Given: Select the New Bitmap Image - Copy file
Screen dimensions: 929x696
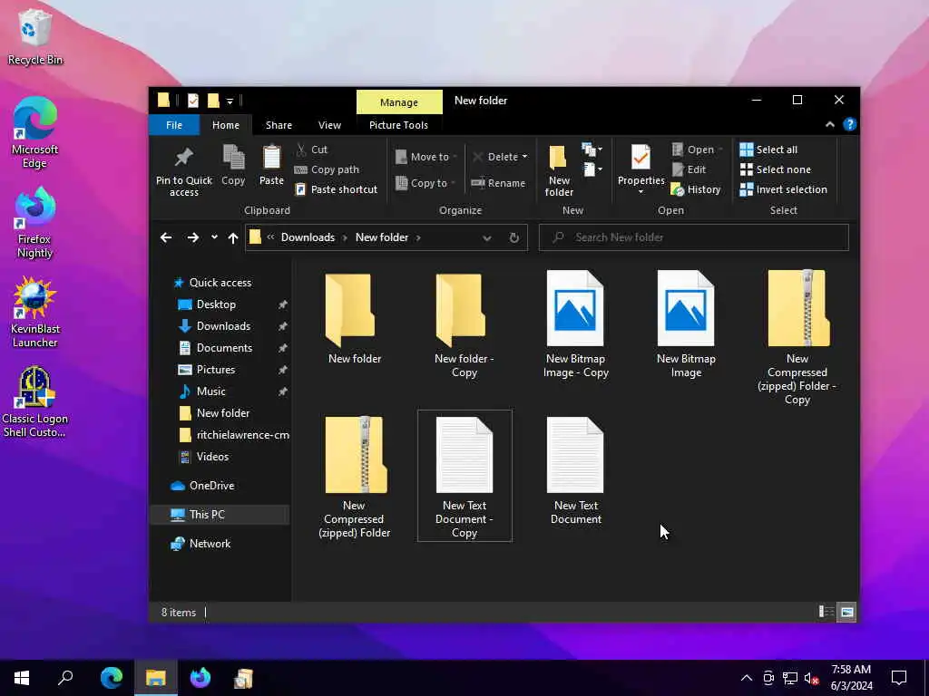Looking at the screenshot, I should [x=575, y=324].
